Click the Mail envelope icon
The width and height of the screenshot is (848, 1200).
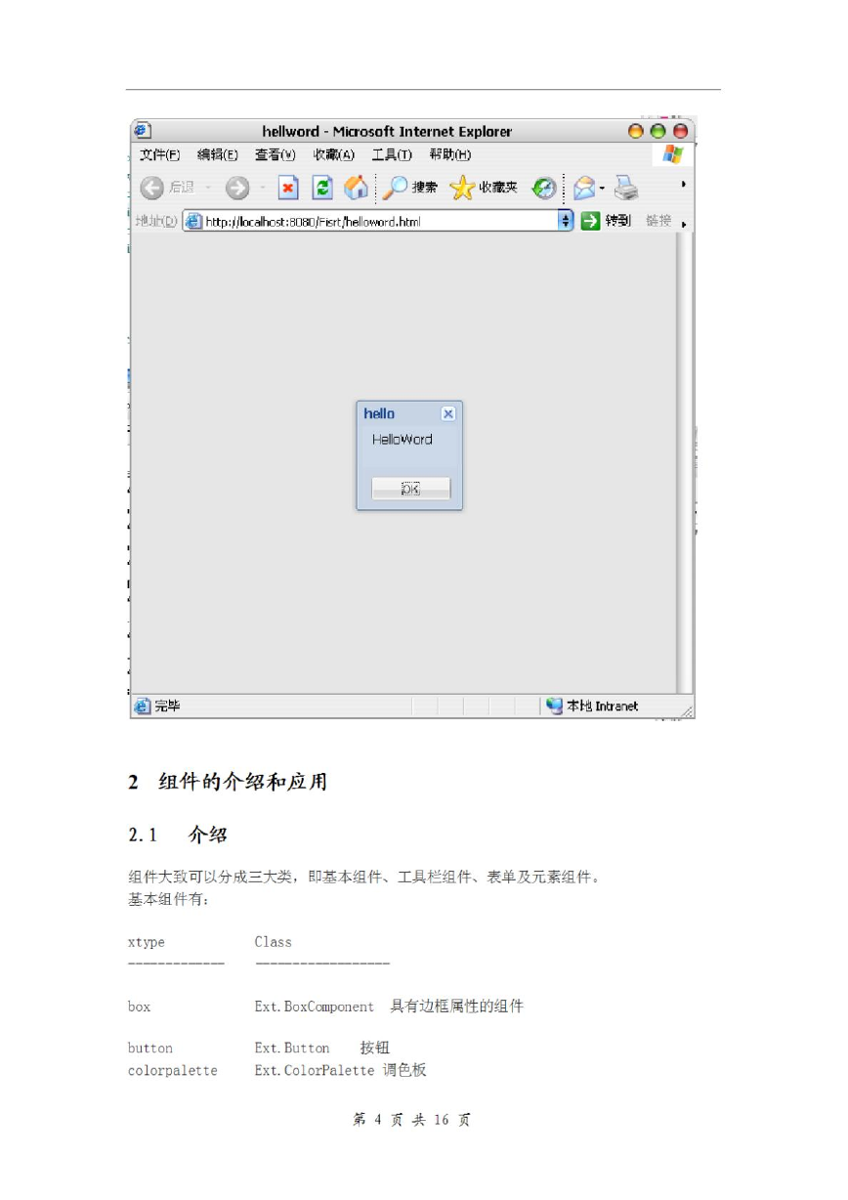(584, 188)
